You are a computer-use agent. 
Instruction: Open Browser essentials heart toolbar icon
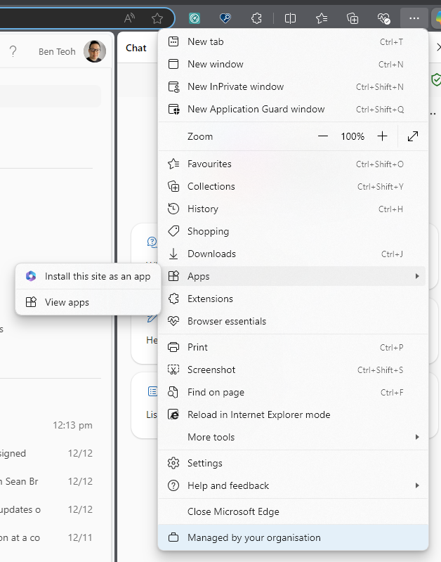[x=383, y=18]
